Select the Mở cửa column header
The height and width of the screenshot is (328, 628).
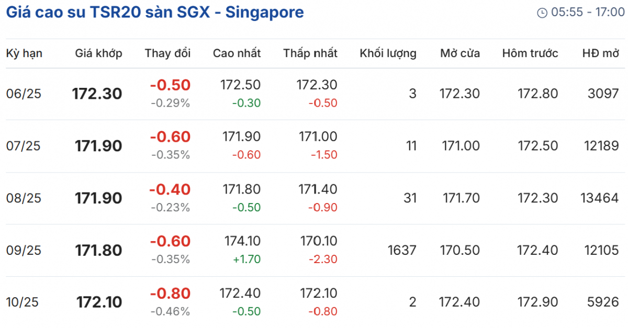(x=459, y=53)
